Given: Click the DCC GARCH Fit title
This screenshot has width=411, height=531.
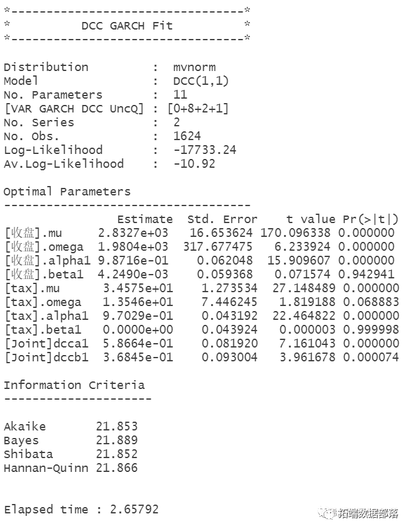Looking at the screenshot, I should point(127,26).
